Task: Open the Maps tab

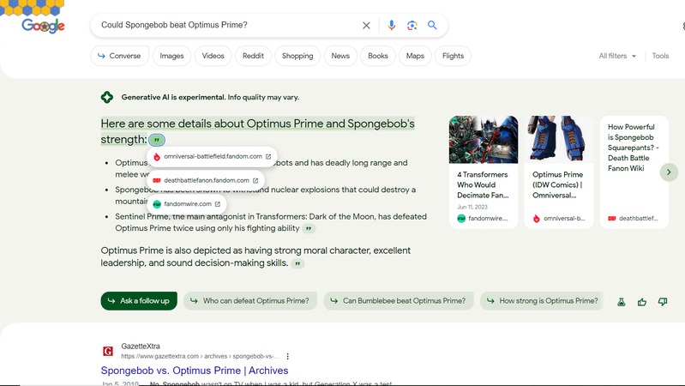Action: click(415, 56)
